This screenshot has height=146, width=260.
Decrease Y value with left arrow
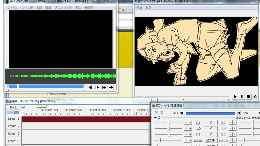click(186, 129)
